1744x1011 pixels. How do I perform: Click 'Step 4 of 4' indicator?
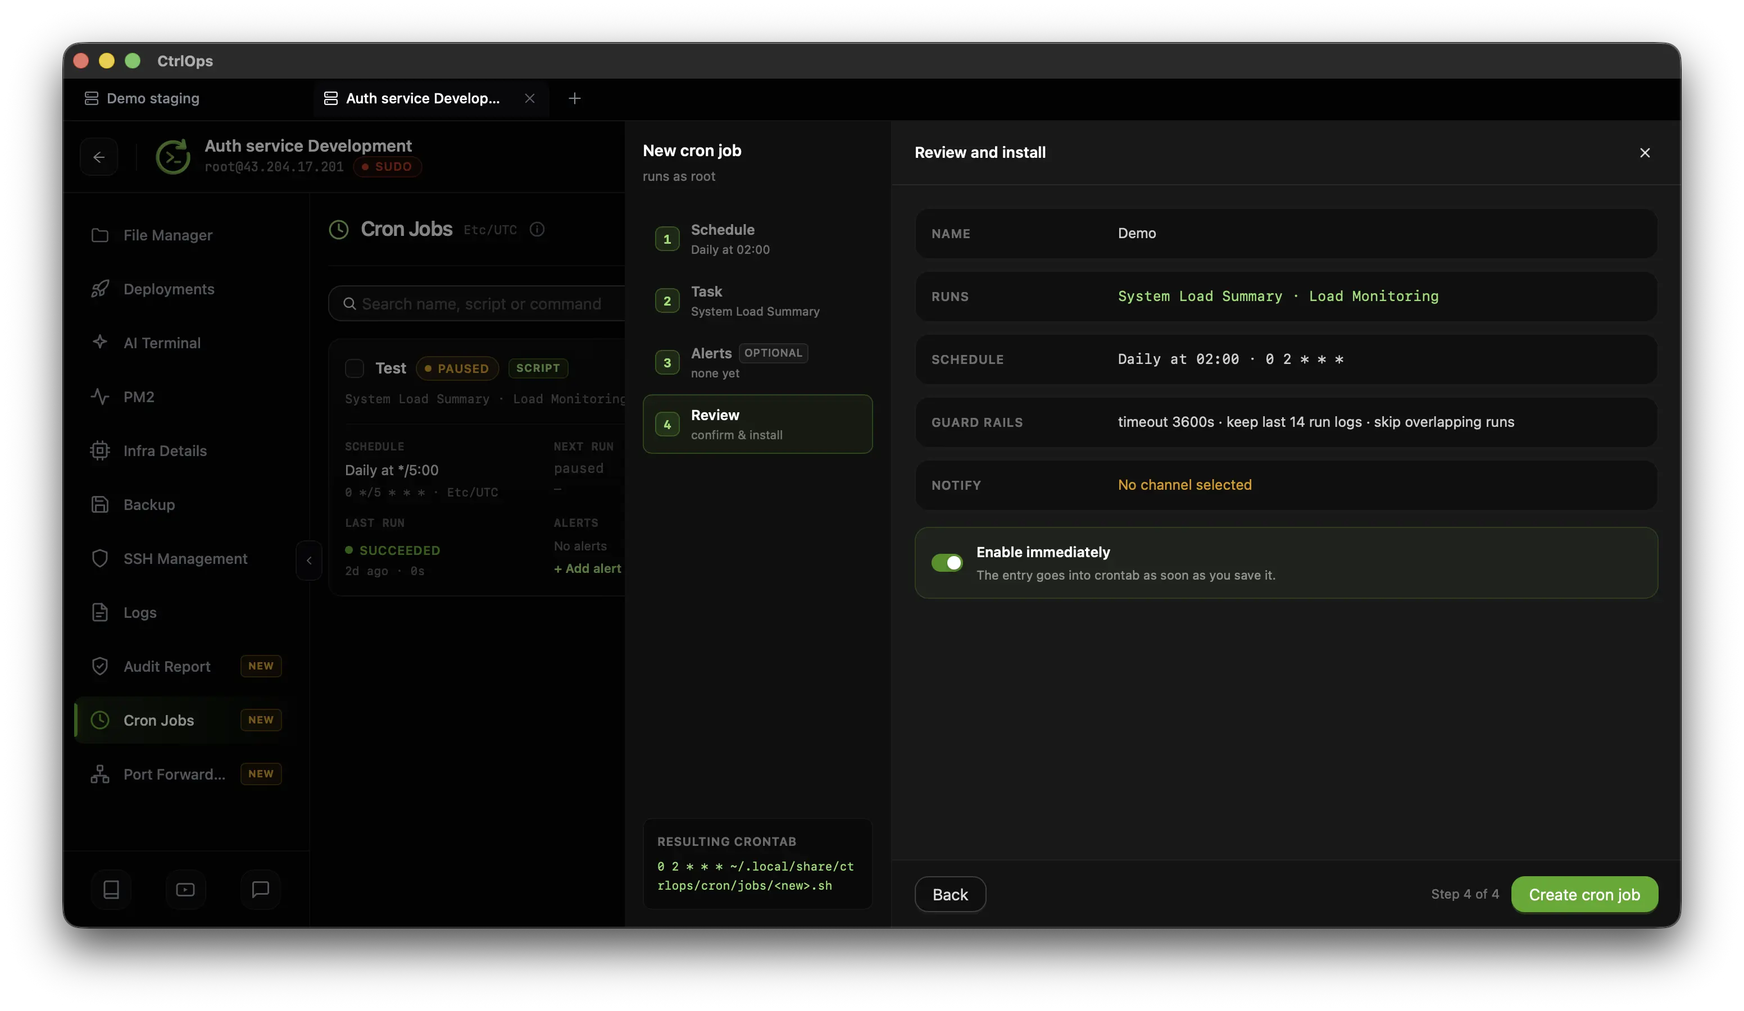[1466, 895]
